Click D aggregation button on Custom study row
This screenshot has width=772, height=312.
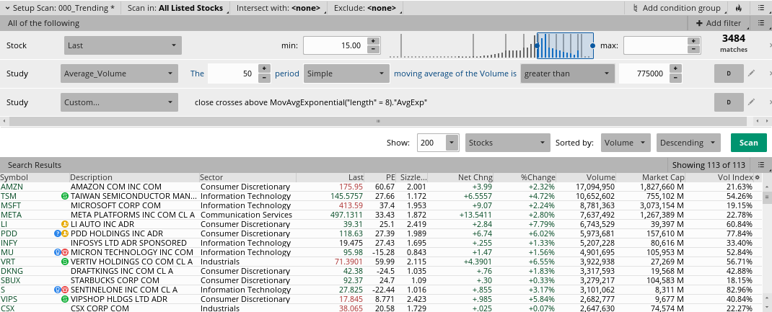[x=728, y=102]
